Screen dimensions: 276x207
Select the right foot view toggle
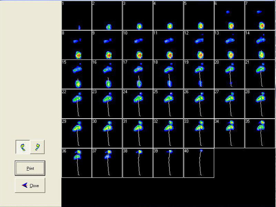tap(37, 147)
